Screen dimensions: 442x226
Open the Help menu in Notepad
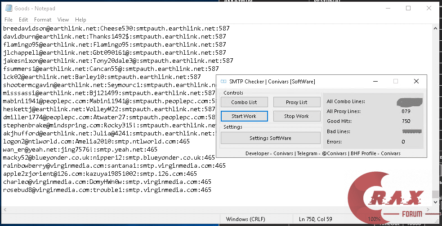pos(80,20)
